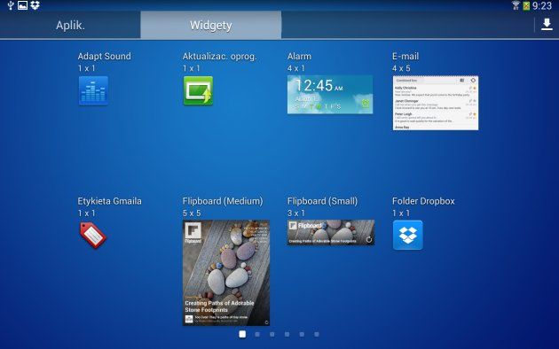Click the Flipboard (Medium) title text
The image size is (559, 349).
(223, 201)
